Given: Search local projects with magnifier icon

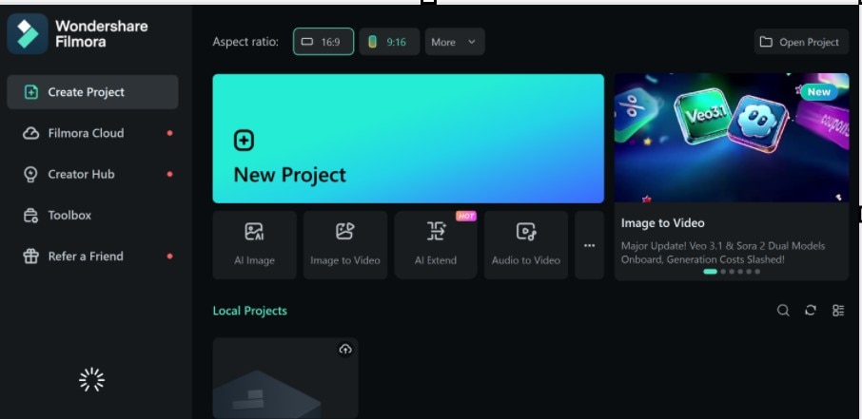Looking at the screenshot, I should pos(783,311).
